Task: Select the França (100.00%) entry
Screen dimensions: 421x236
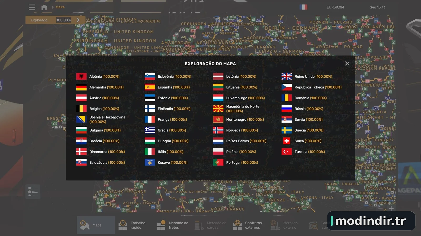Action: [x=166, y=119]
